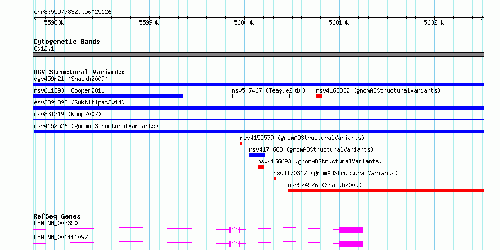Click the nsv507467 (Teague2010) bracket feature
The width and height of the screenshot is (500, 250).
261,96
